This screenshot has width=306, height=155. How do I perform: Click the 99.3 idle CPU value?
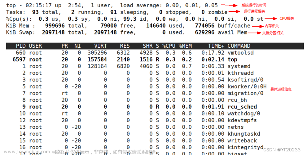130,19
